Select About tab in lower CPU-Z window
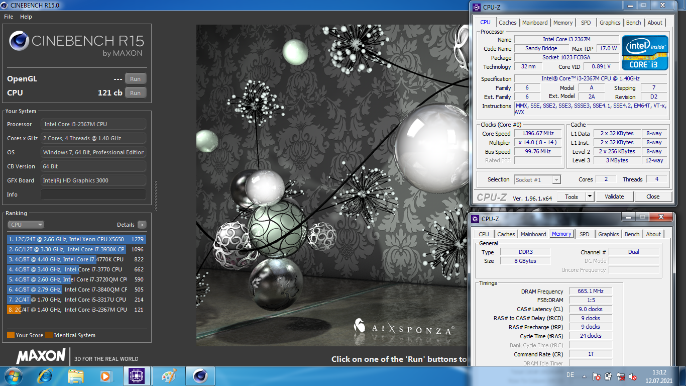Screen dimensions: 686x386 pyautogui.click(x=653, y=234)
